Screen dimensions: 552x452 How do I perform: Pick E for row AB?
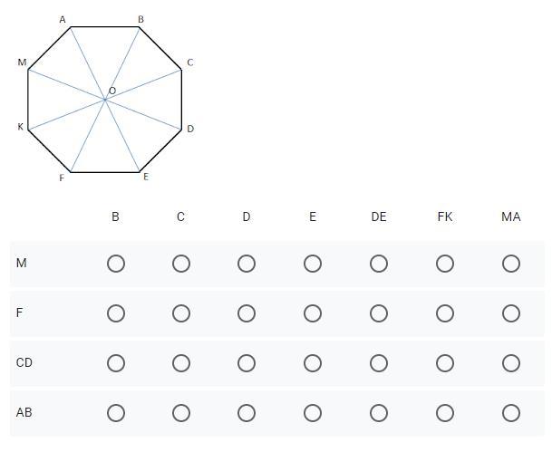(313, 413)
